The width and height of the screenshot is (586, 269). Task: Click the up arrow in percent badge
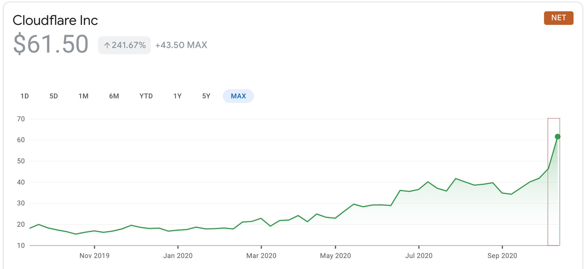[107, 45]
